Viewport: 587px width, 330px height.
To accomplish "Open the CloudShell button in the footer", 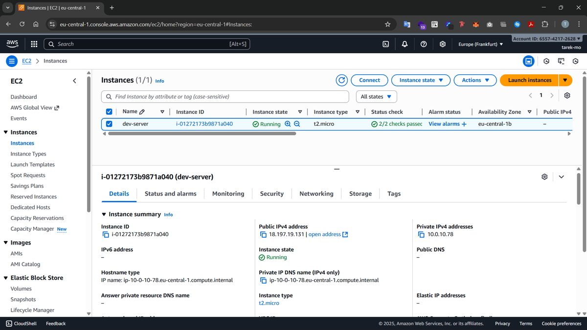I will point(21,323).
